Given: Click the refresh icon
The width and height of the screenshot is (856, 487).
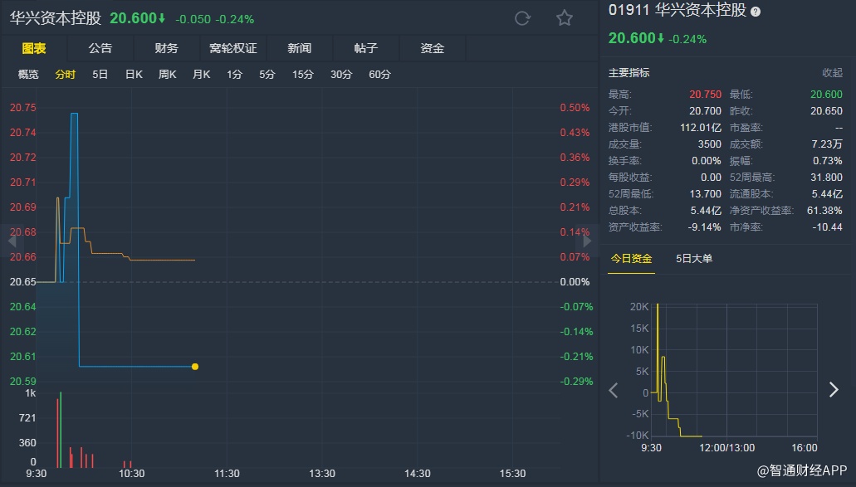Looking at the screenshot, I should tap(522, 18).
